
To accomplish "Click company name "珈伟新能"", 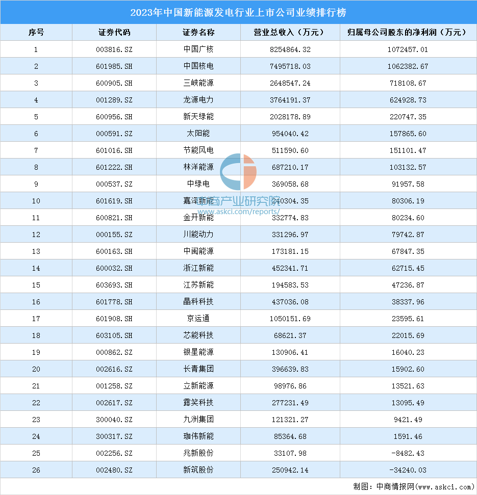I will [x=198, y=436].
